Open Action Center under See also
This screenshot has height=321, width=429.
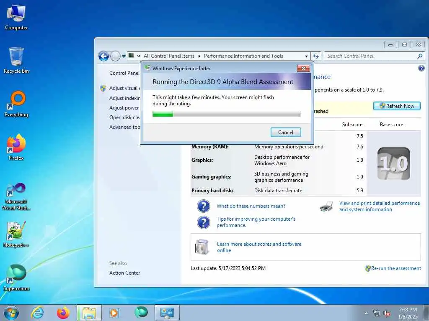(x=124, y=273)
